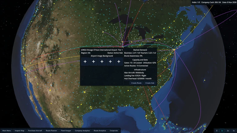
Task: Click the Company Cash $56.1M readout
Action: coord(211,2)
